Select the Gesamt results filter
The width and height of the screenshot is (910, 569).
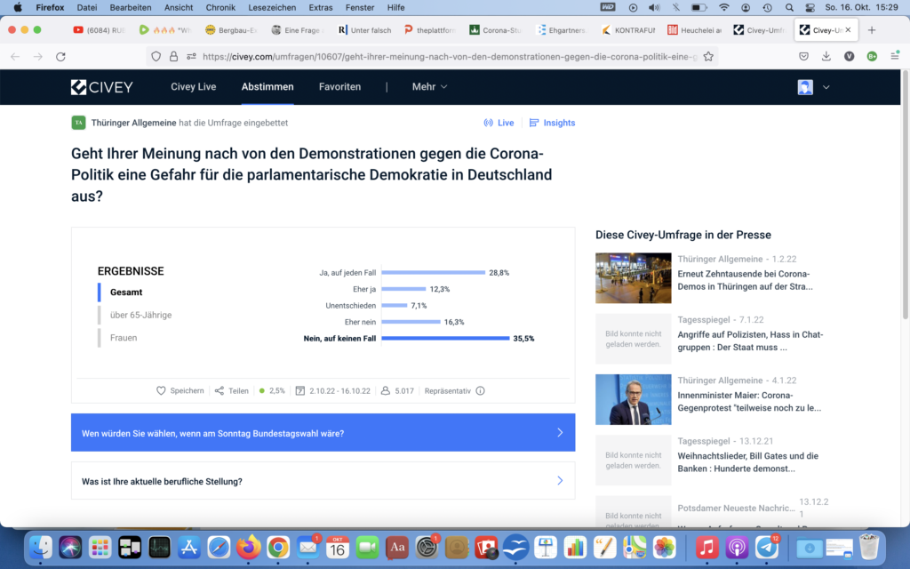pos(126,292)
